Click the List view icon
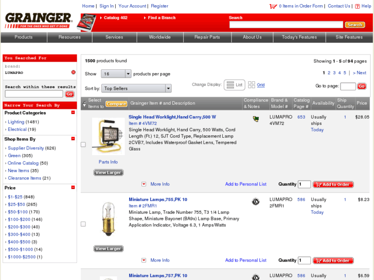The height and width of the screenshot is (280, 374). pyautogui.click(x=230, y=85)
